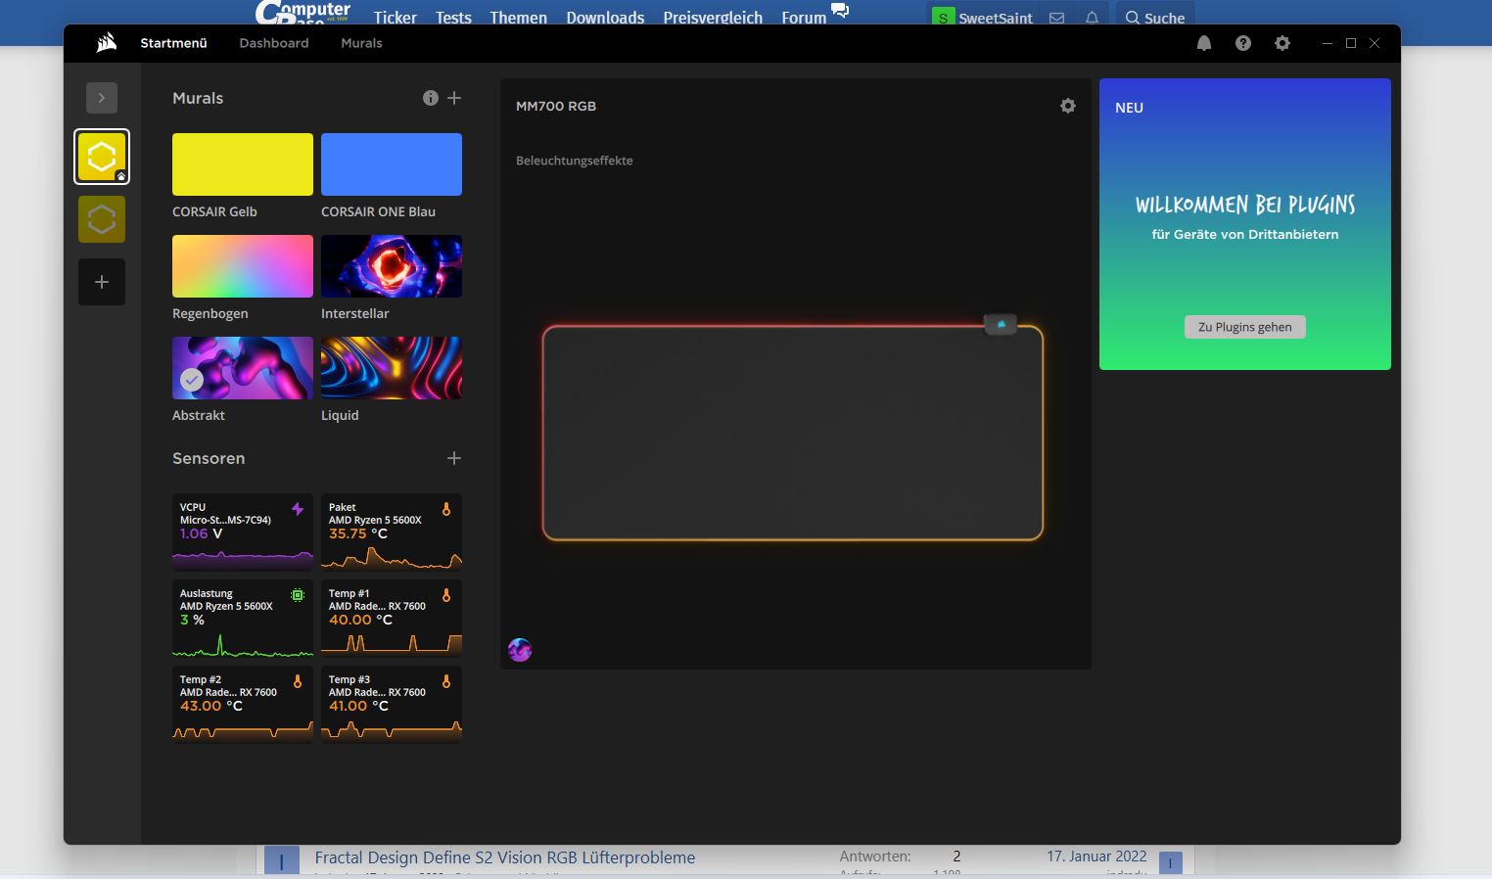Select the active yellow profile icon
The image size is (1492, 879).
[x=102, y=157]
